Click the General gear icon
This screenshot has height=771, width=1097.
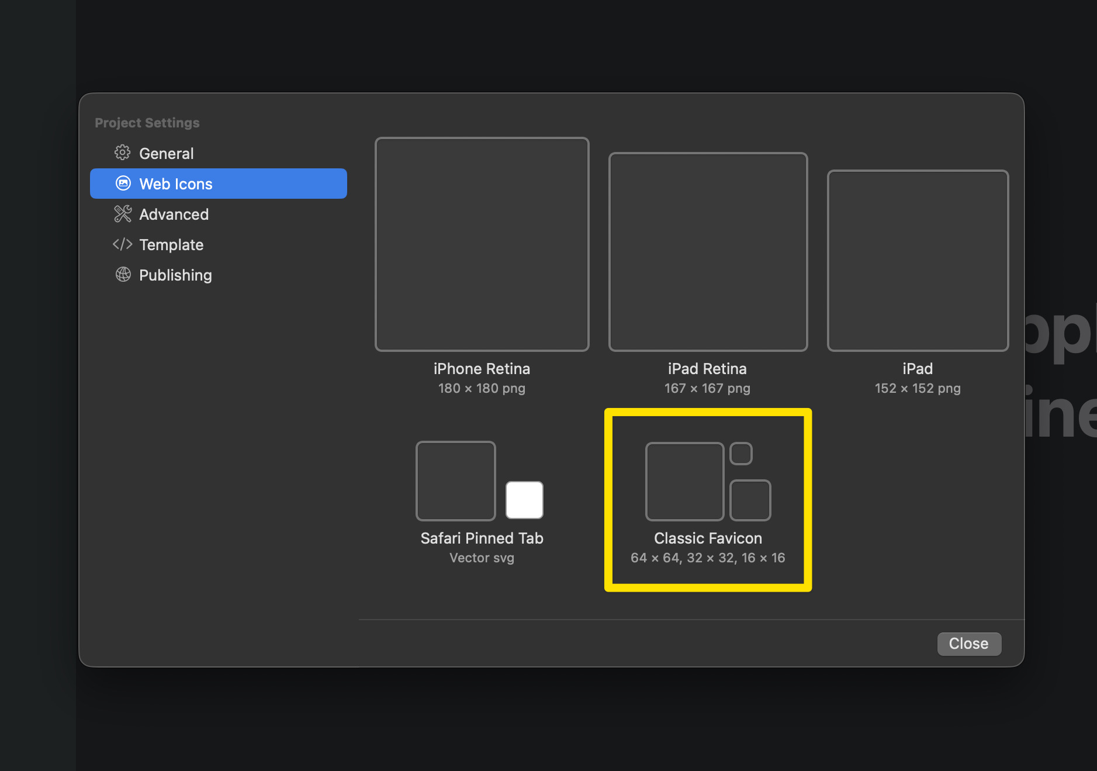122,153
